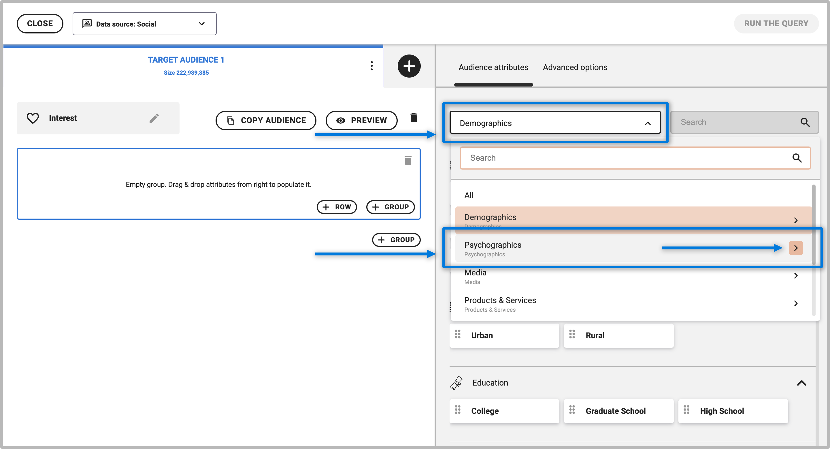This screenshot has width=830, height=449.
Task: Click the black trash icon next to Preview
Action: tap(414, 118)
